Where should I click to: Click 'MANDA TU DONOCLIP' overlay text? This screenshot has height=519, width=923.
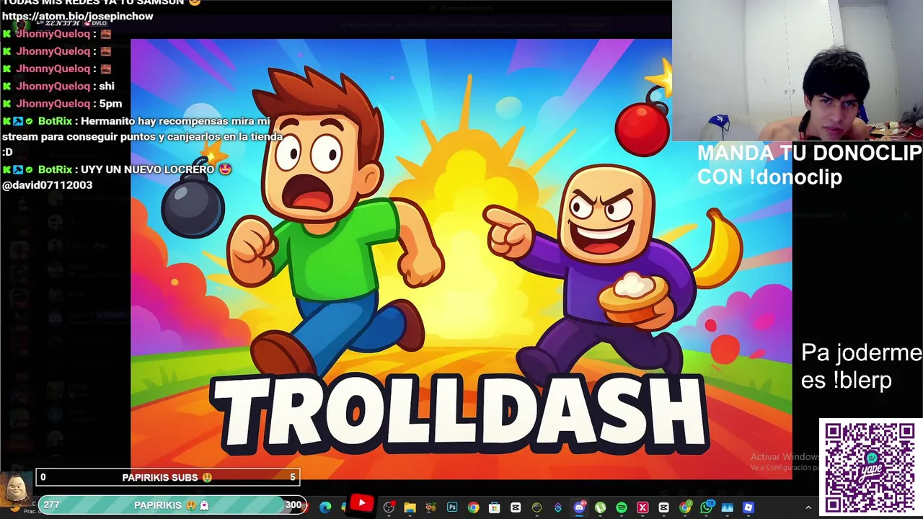pos(809,164)
